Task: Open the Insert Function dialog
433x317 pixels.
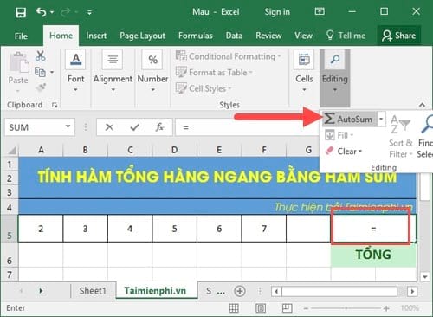Action: 159,127
